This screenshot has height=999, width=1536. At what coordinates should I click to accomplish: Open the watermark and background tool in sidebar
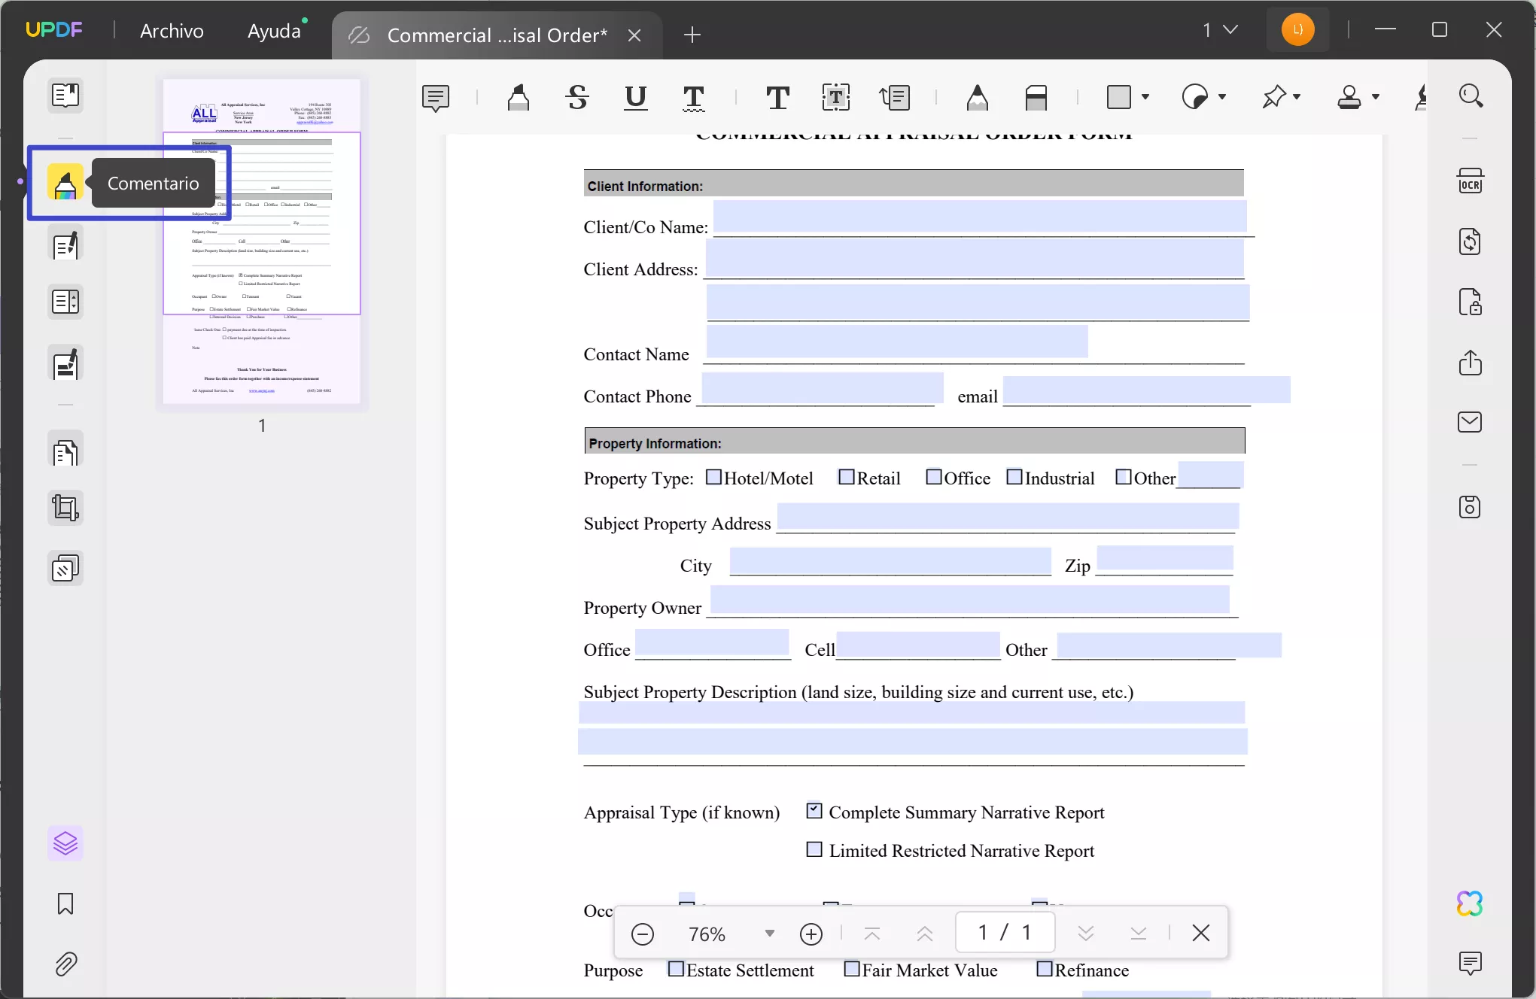click(65, 568)
